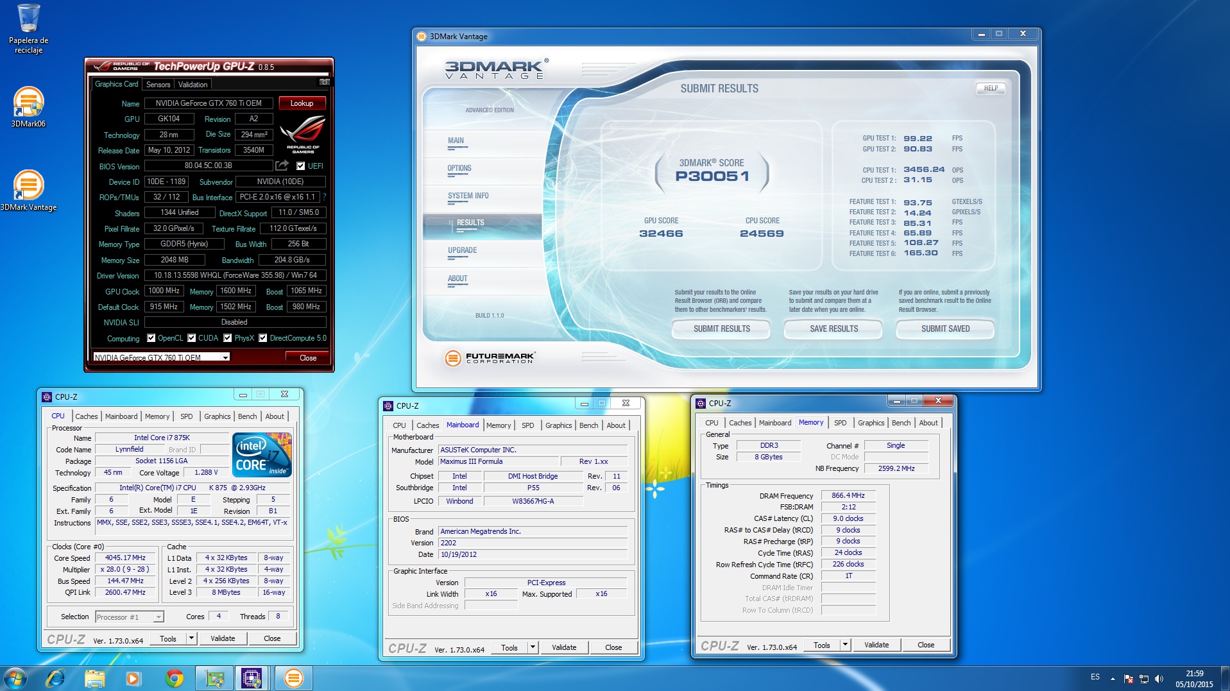Switch to the Sensors tab in GPU-Z
The image size is (1230, 691).
pyautogui.click(x=158, y=85)
